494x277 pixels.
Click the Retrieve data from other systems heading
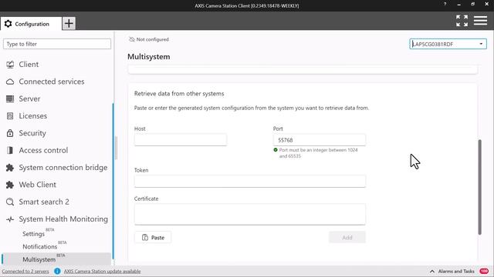coord(179,94)
